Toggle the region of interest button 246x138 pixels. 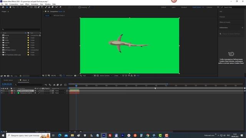pos(95,76)
